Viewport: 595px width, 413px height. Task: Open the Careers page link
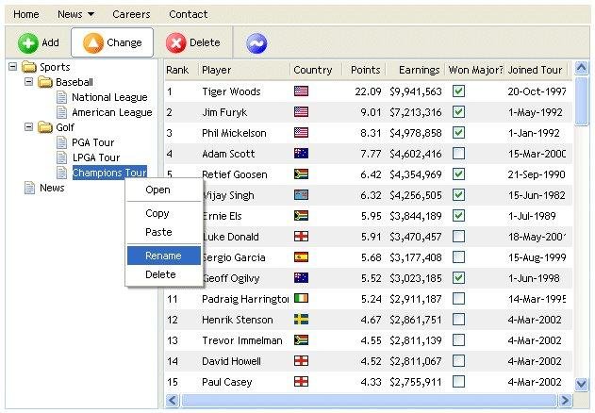tap(131, 14)
